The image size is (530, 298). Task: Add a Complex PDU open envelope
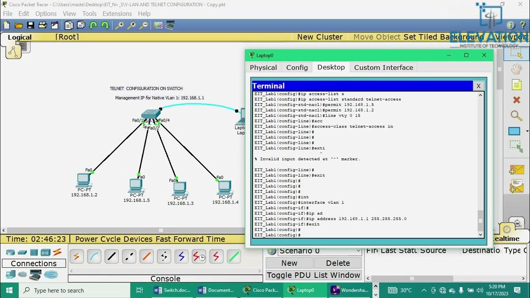click(x=517, y=186)
